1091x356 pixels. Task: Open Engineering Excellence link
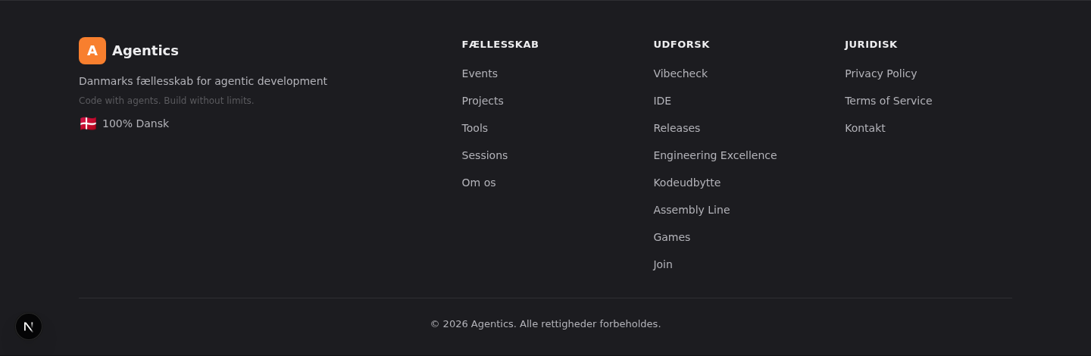tap(715, 155)
